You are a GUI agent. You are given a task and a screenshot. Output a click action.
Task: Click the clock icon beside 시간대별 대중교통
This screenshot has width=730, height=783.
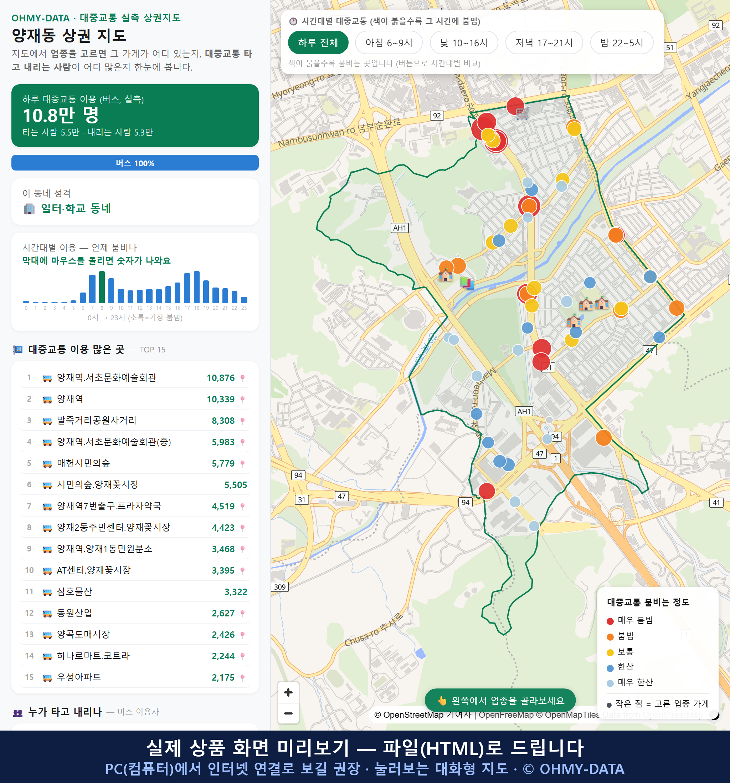(293, 21)
